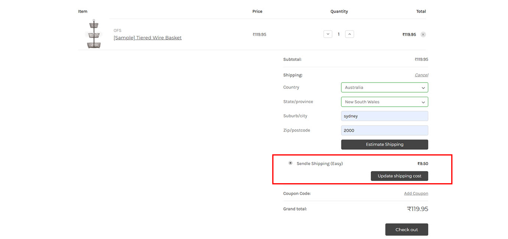Click the Suburb/city field containing sydney
Image resolution: width=508 pixels, height=239 pixels.
pyautogui.click(x=384, y=116)
